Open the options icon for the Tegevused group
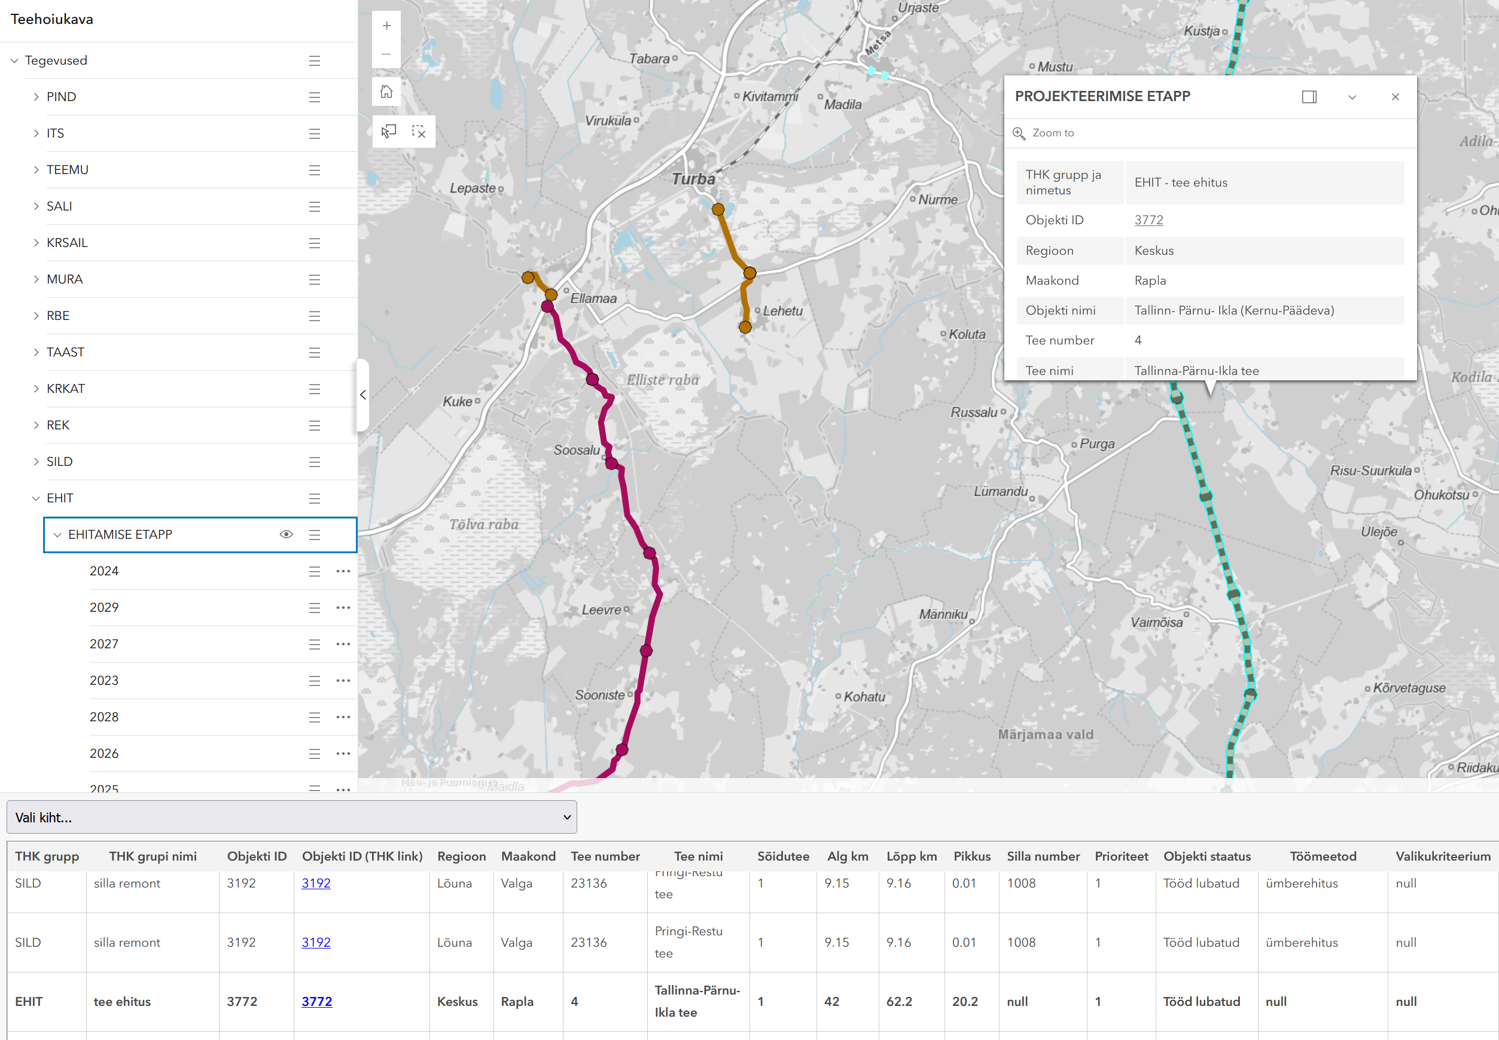 315,60
